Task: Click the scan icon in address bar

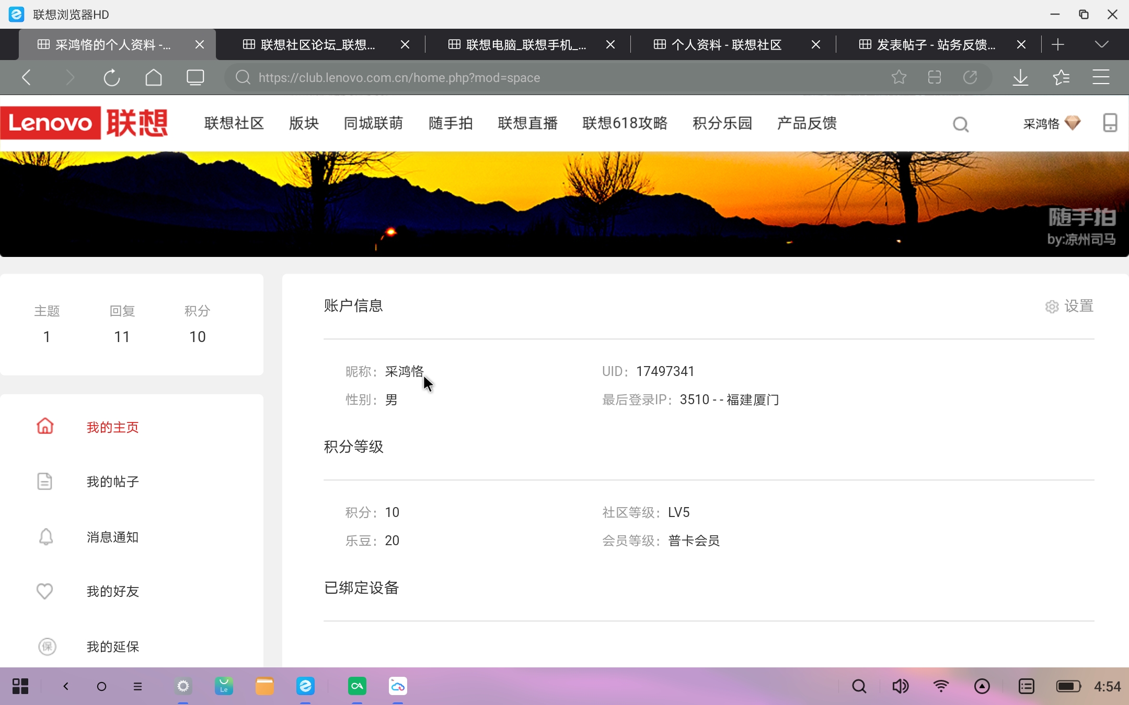Action: pyautogui.click(x=934, y=77)
